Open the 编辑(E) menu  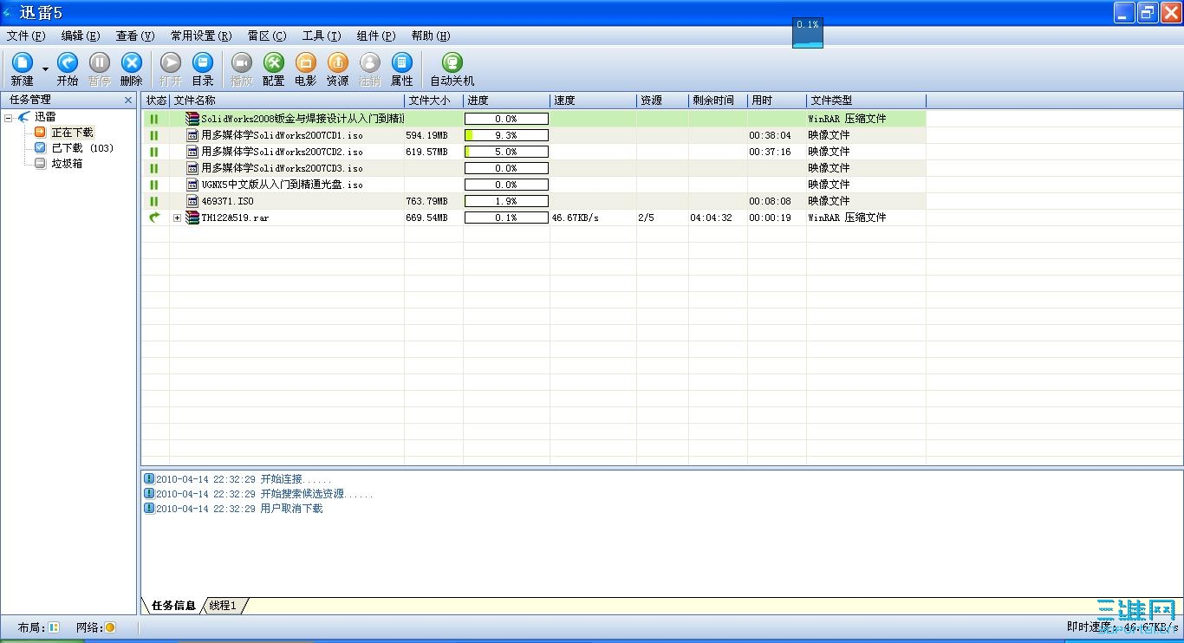[x=81, y=36]
